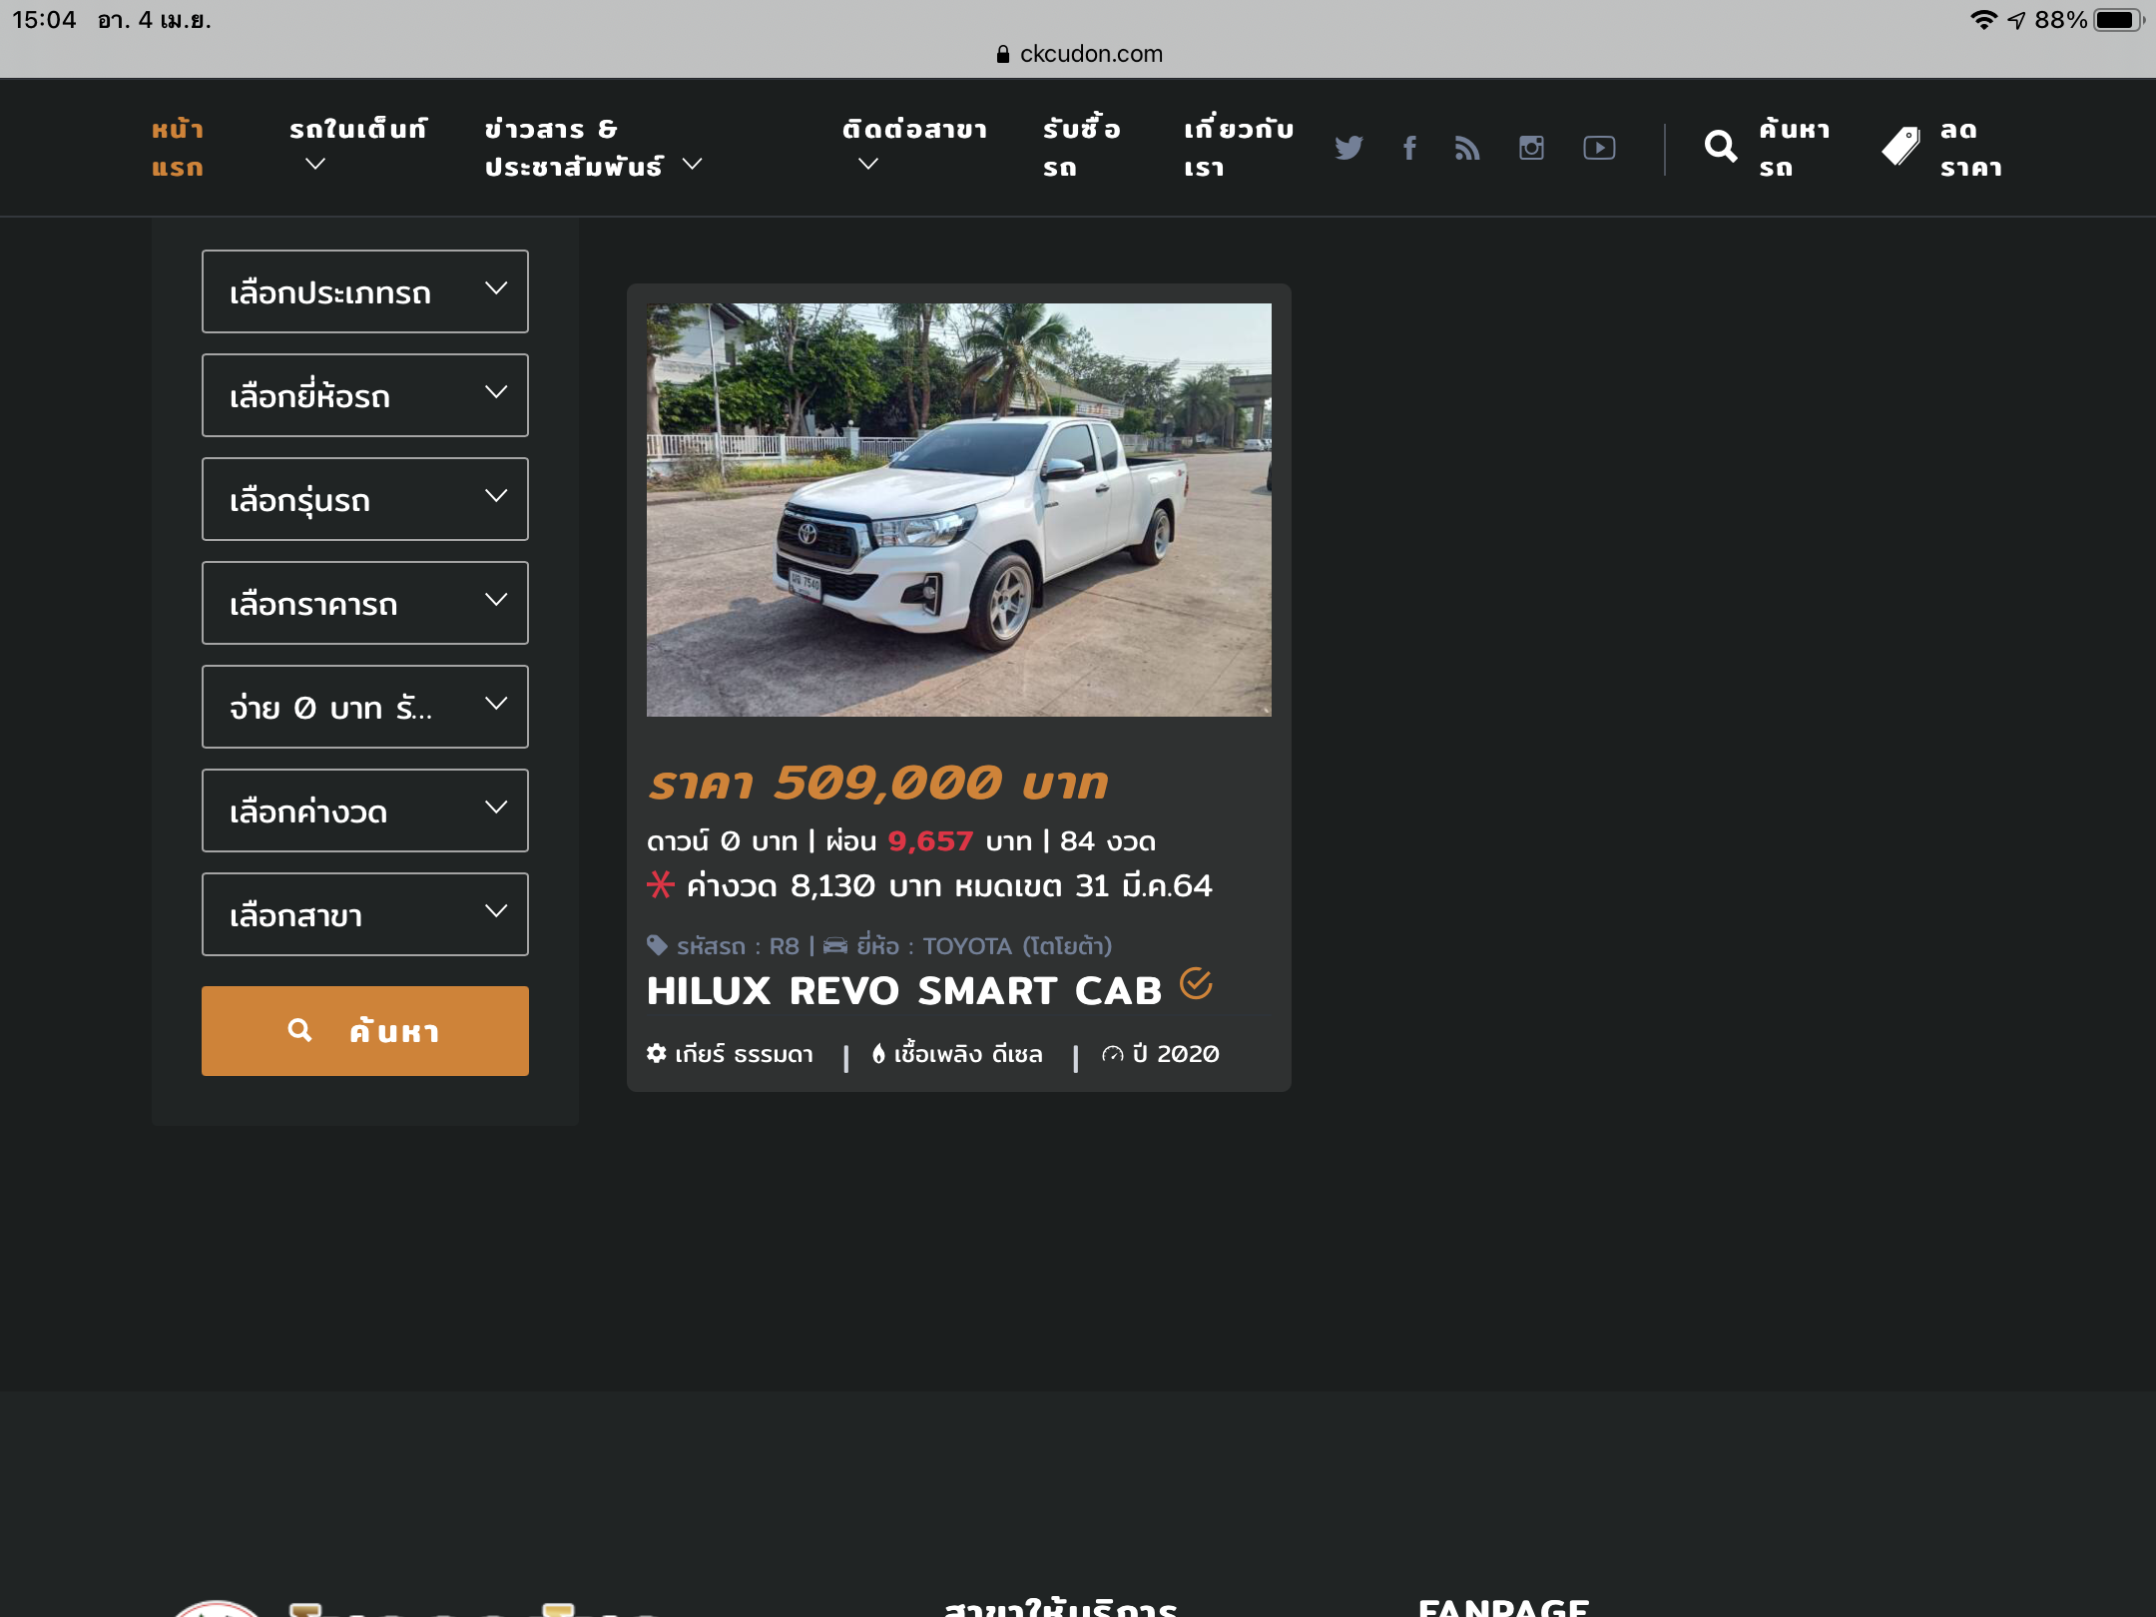
Task: Open the จ่าย 0 บาท dropdown
Action: [364, 707]
